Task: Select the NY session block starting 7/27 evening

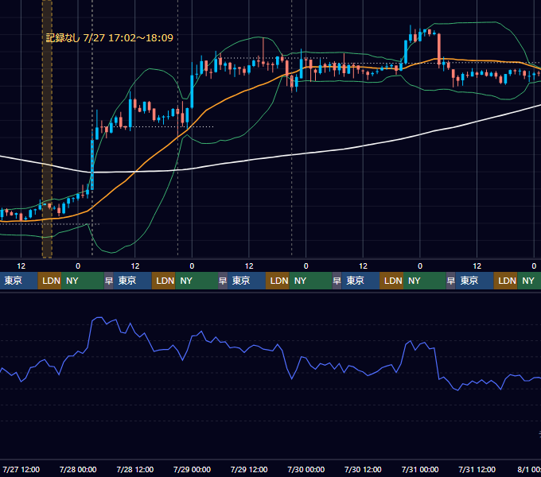Action: (83, 281)
